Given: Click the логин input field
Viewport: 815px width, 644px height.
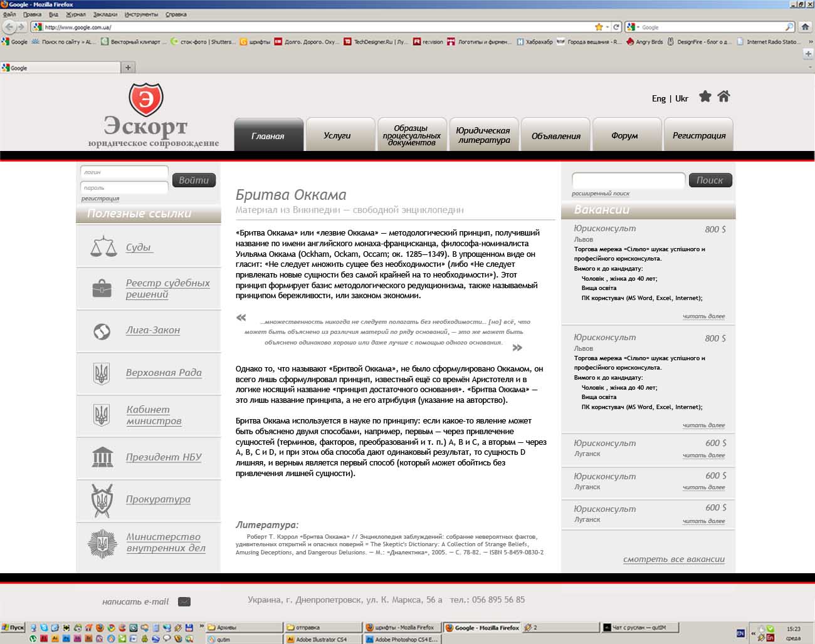Looking at the screenshot, I should pyautogui.click(x=124, y=172).
